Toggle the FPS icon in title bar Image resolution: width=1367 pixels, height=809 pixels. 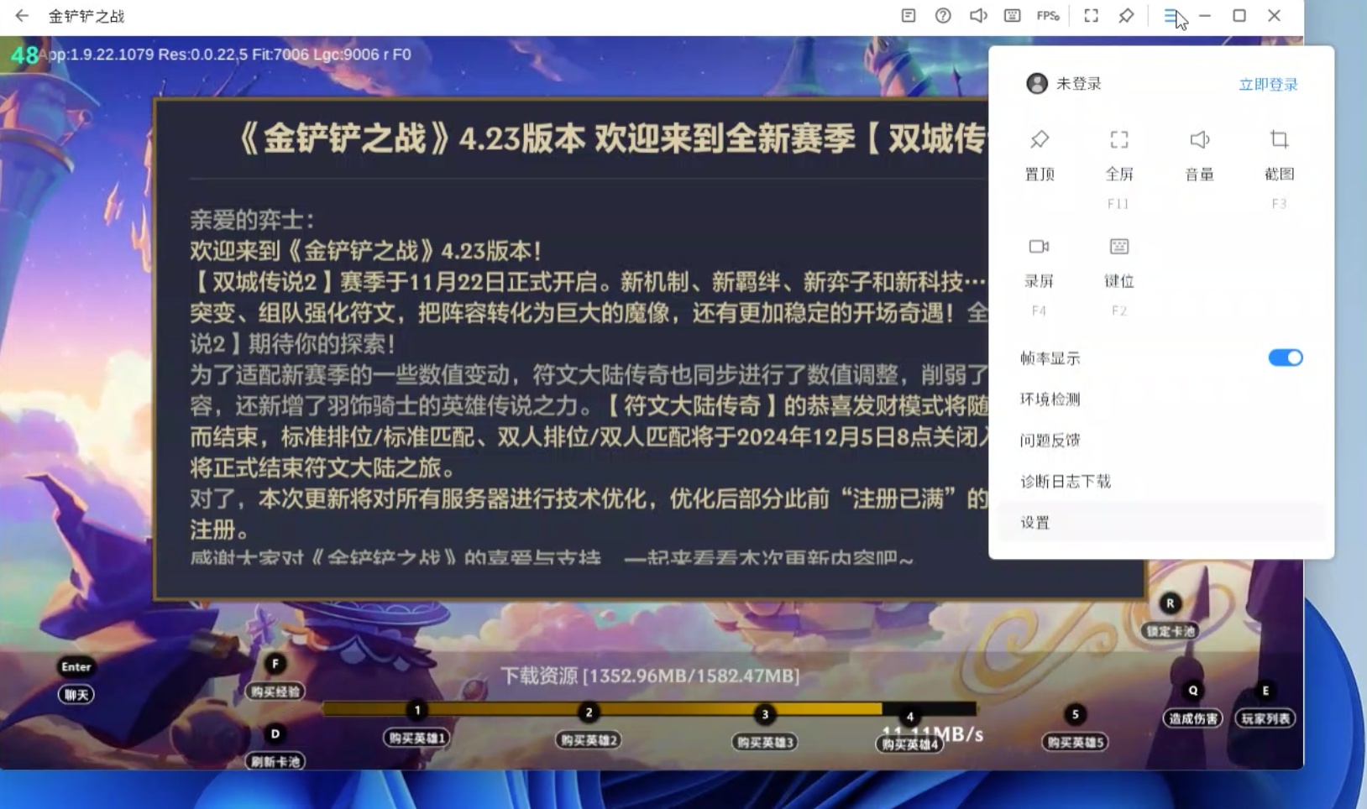coord(1048,16)
